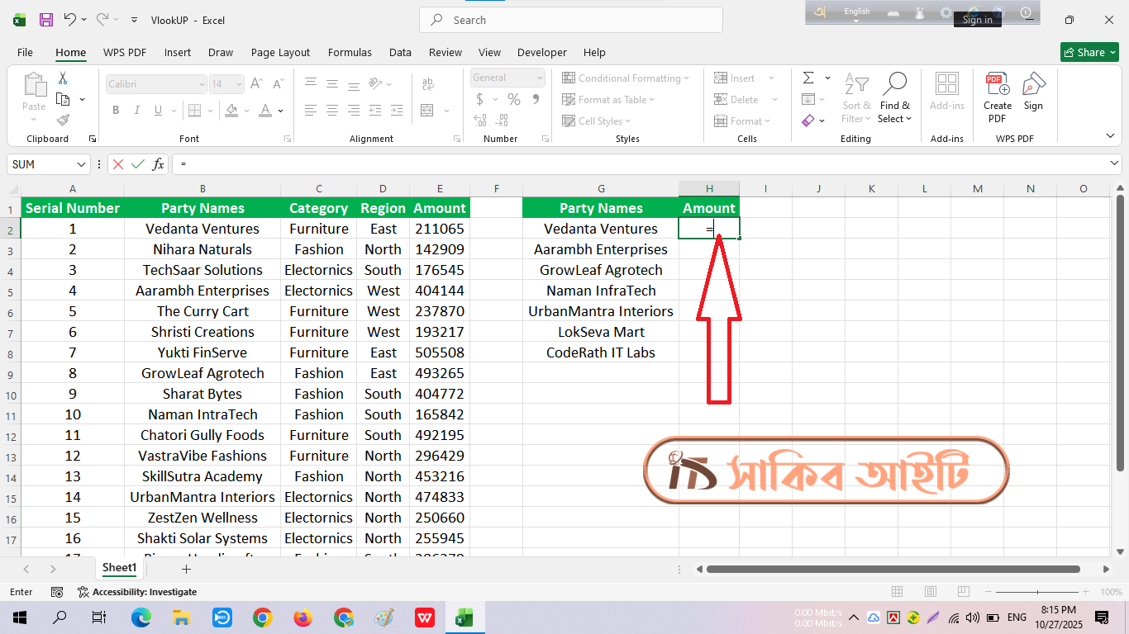
Task: Open the Number Format dropdown showing General
Action: click(540, 78)
